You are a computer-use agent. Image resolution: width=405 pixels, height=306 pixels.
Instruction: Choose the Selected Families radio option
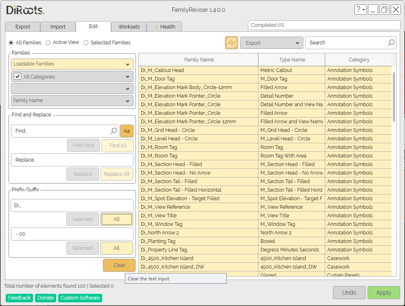[86, 43]
